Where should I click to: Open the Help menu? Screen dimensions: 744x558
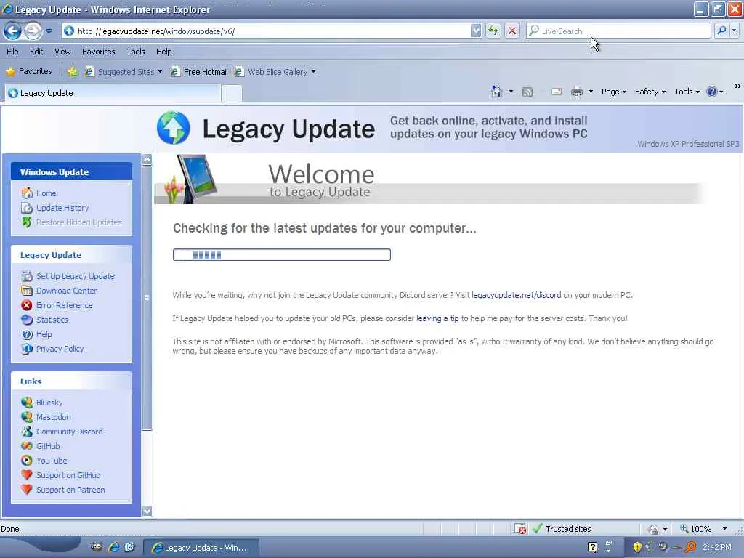pos(163,52)
